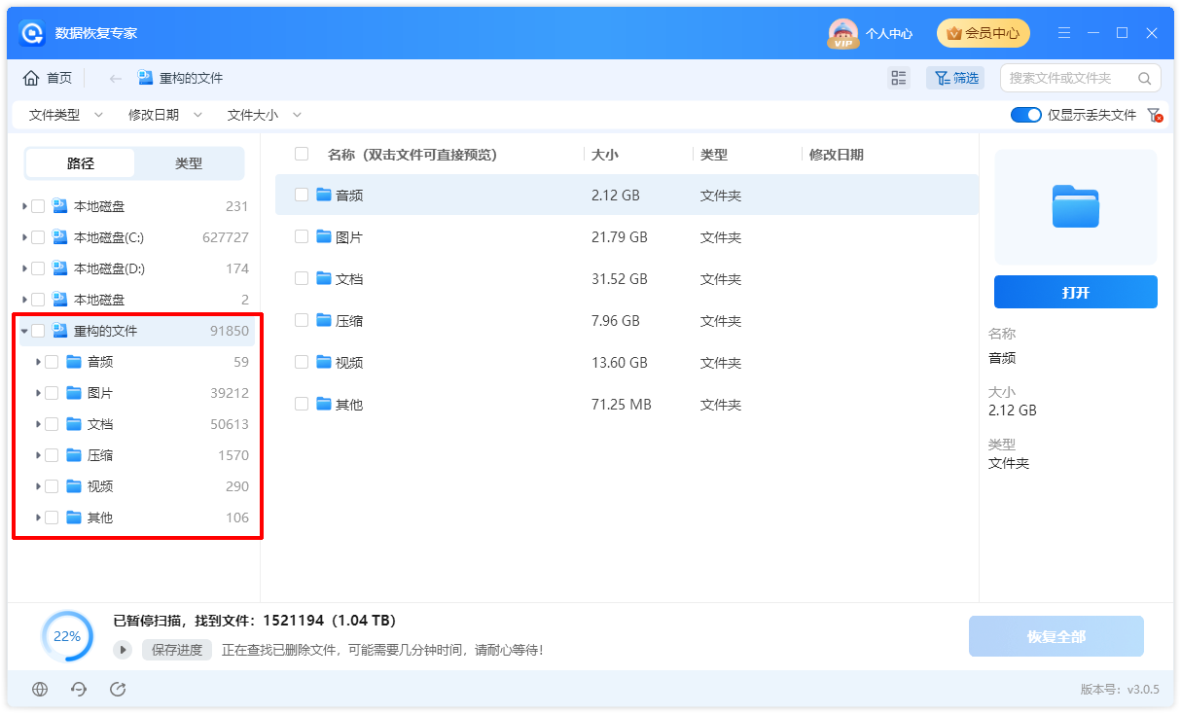The width and height of the screenshot is (1181, 714).
Task: Click the 其他 folder icon in file list
Action: [x=324, y=404]
